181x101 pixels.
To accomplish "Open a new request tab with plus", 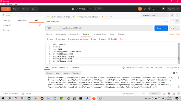I will [x=107, y=17].
